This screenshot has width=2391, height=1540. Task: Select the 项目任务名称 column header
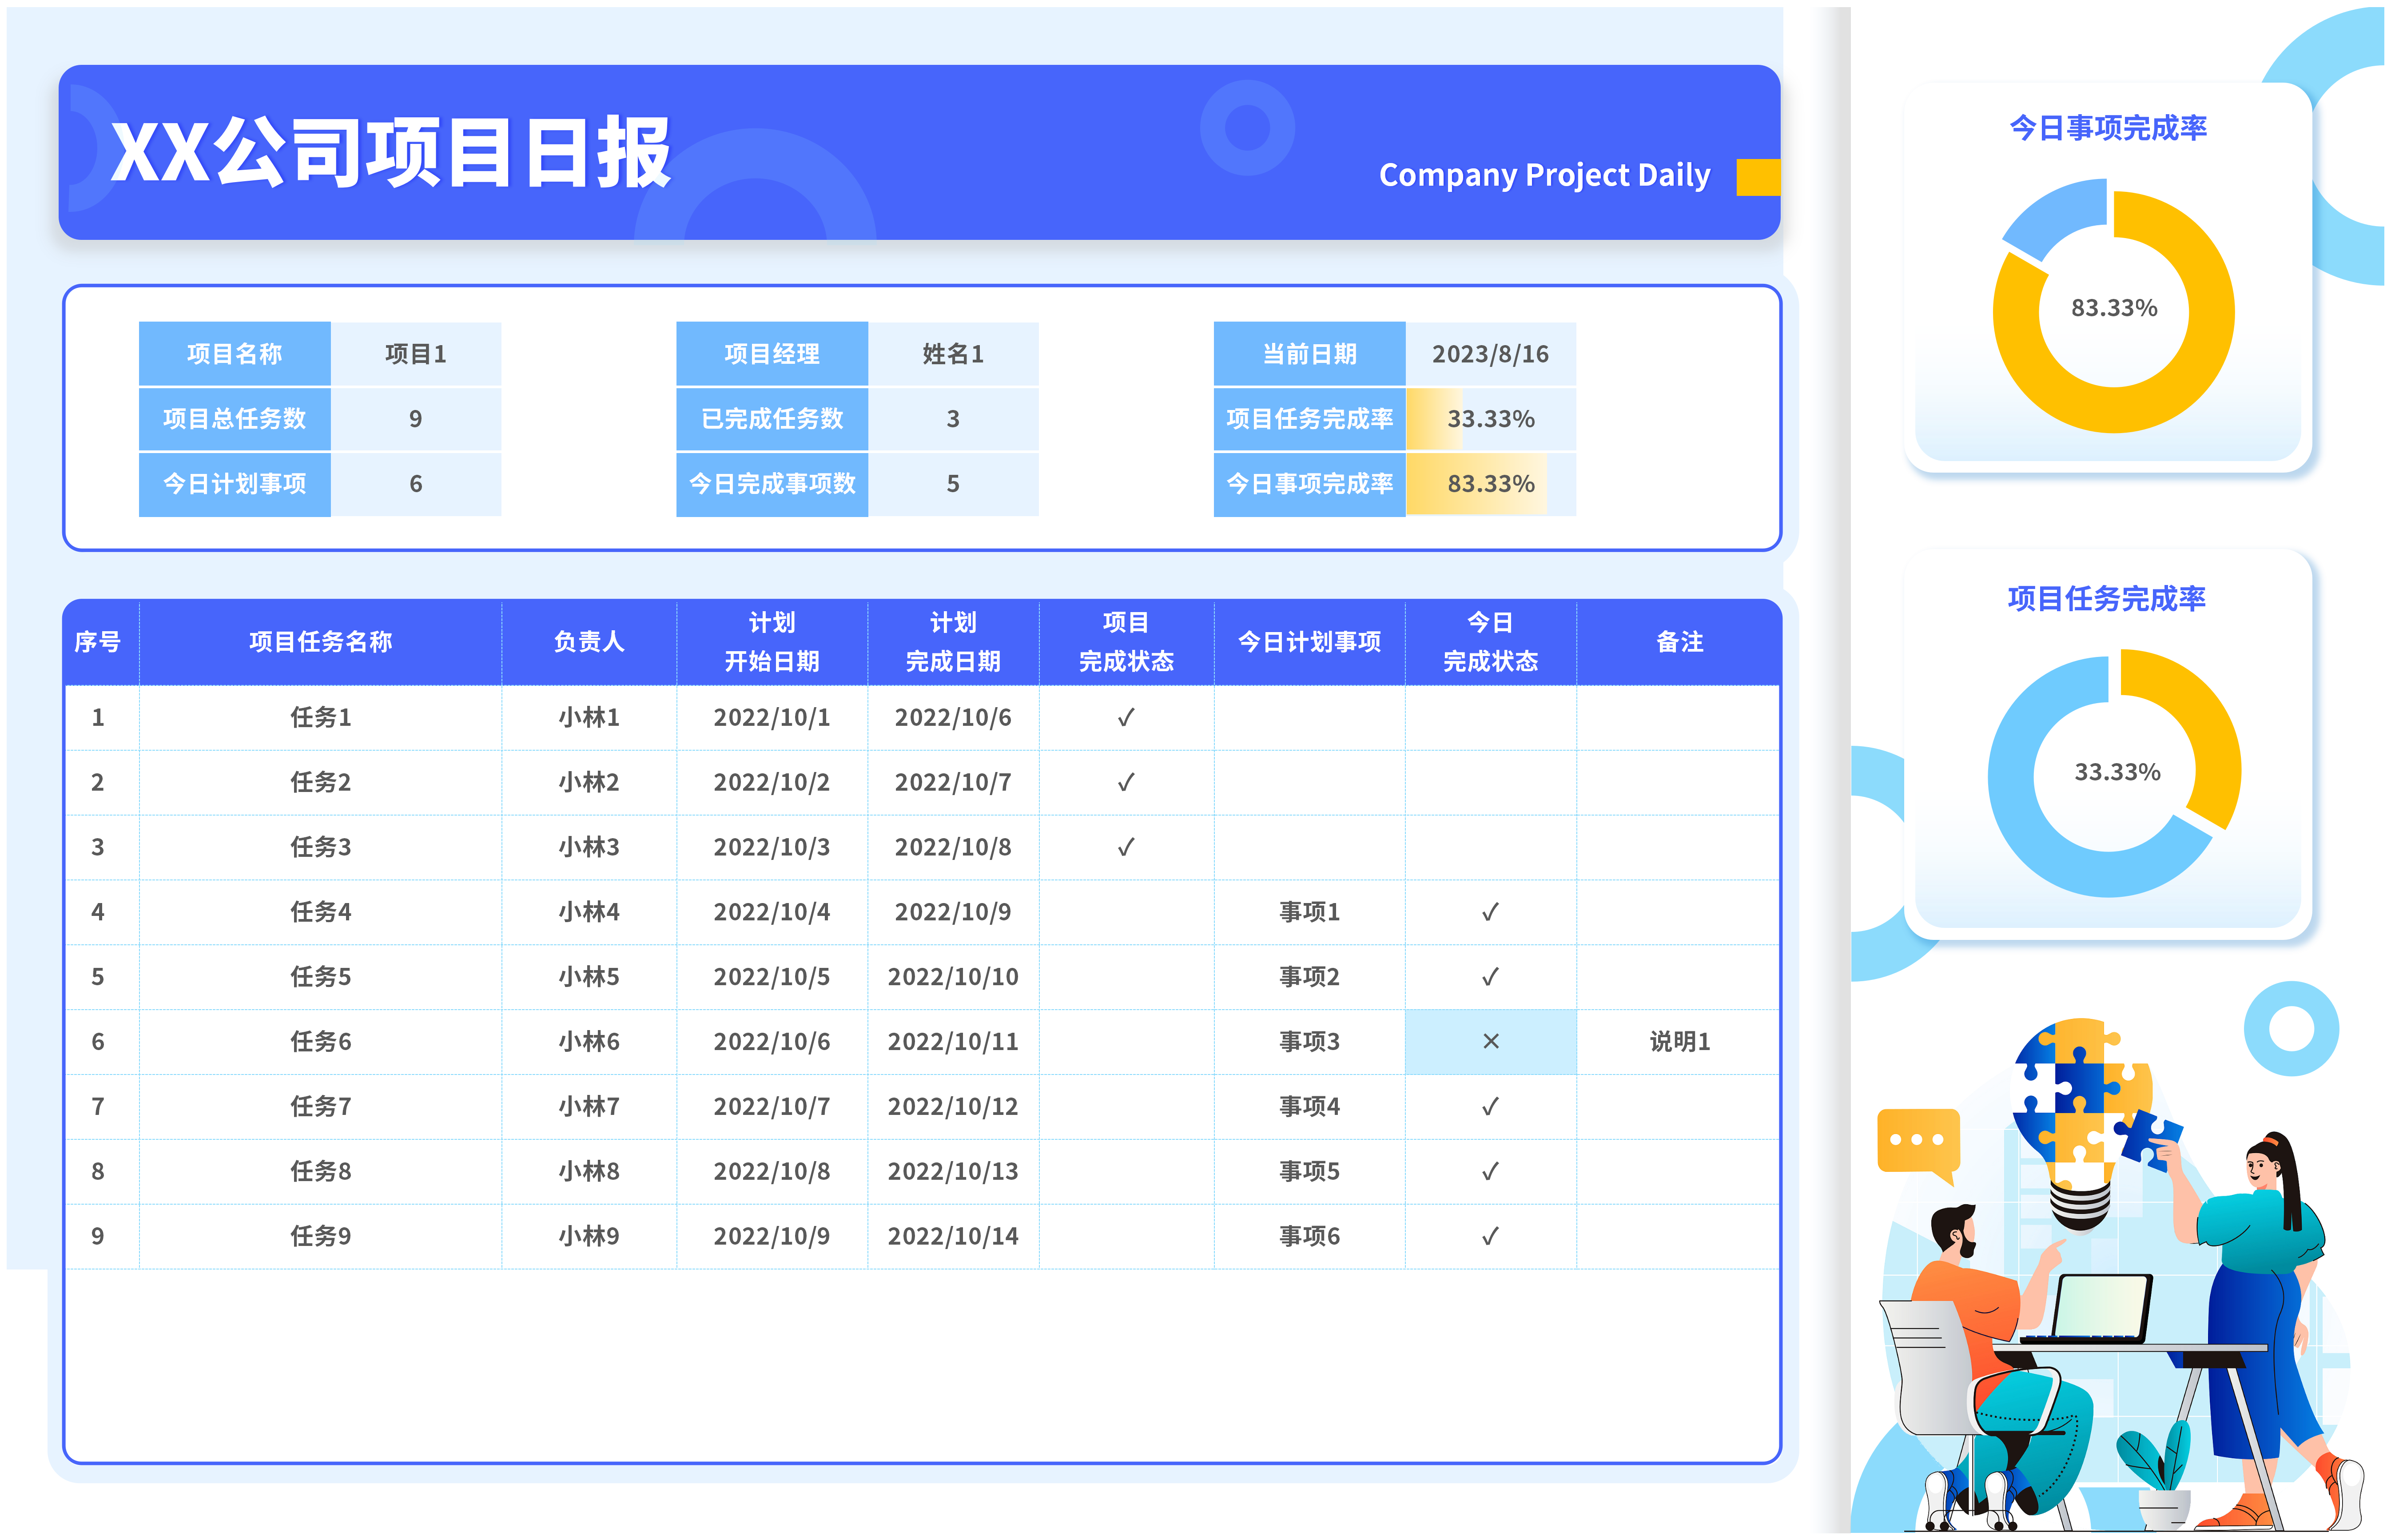320,642
